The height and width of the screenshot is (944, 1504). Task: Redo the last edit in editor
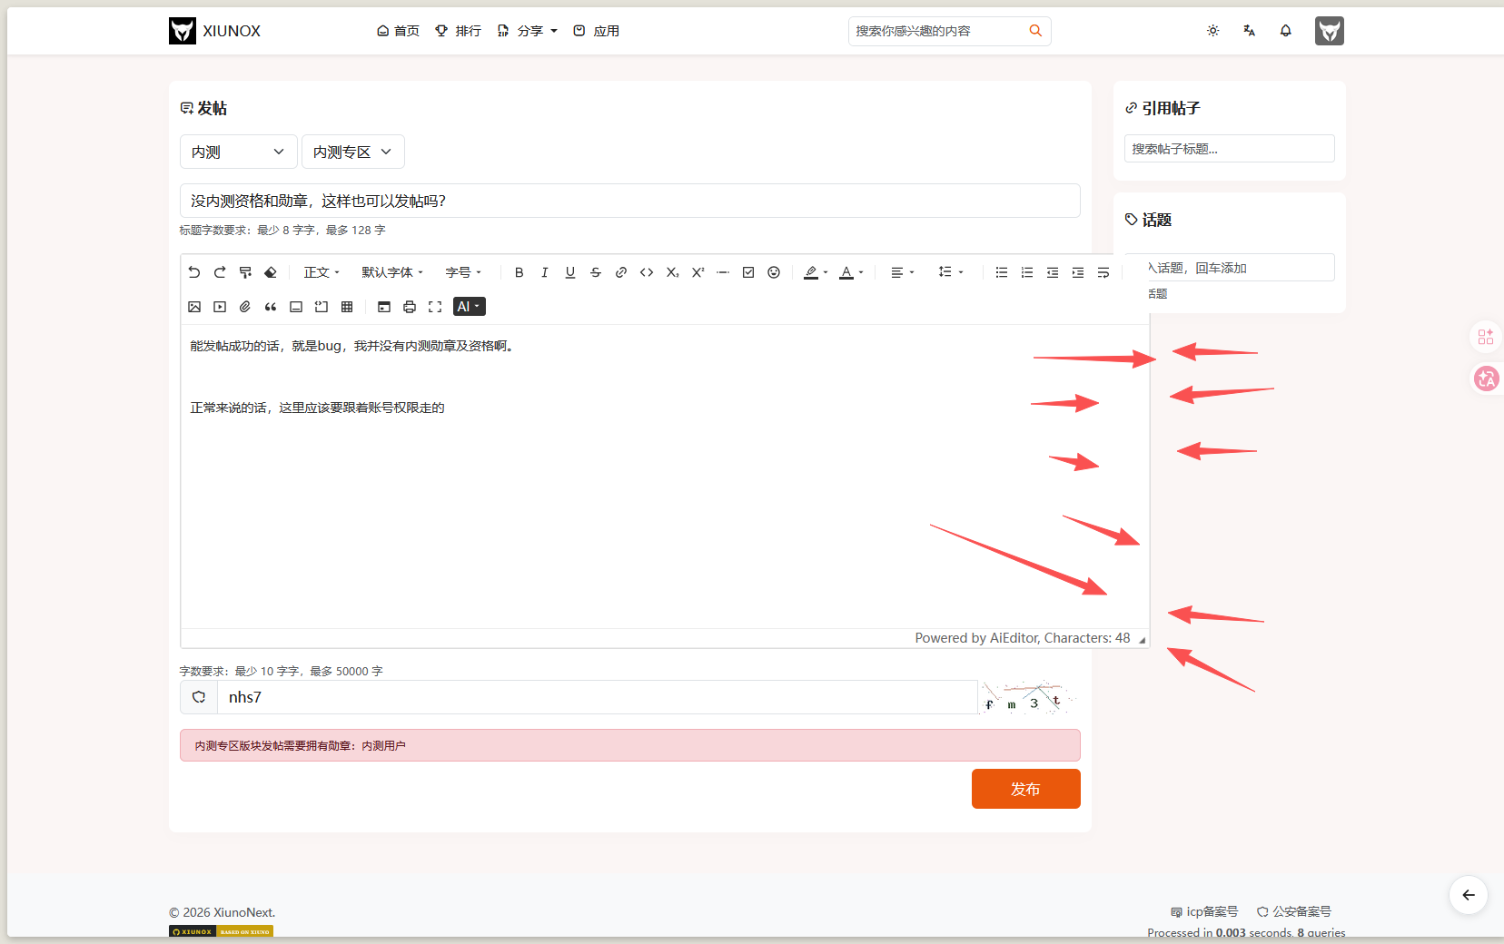pyautogui.click(x=220, y=272)
